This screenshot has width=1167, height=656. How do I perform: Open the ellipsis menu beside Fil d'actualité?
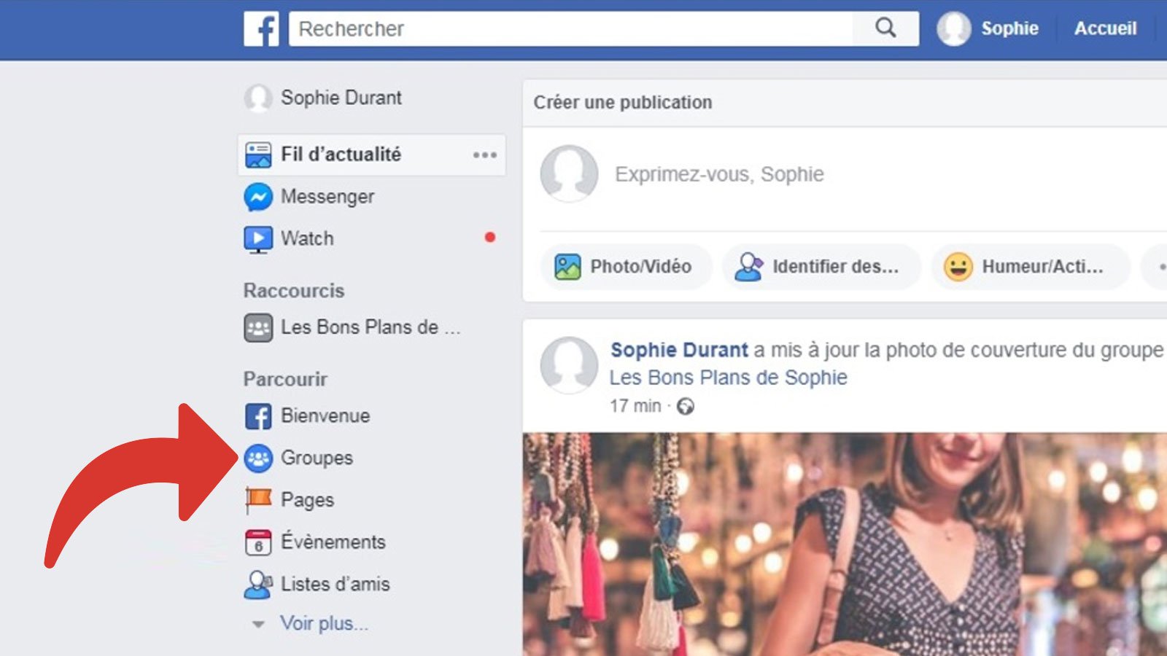coord(484,155)
